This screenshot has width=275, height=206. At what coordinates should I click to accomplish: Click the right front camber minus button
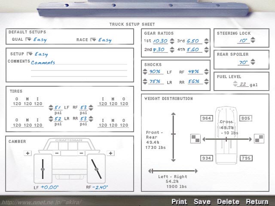point(81,153)
